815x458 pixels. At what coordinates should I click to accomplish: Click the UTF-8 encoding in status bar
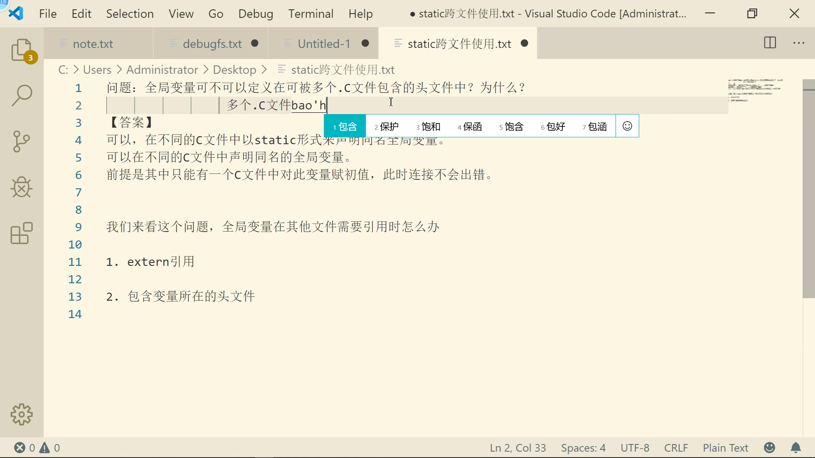point(636,447)
